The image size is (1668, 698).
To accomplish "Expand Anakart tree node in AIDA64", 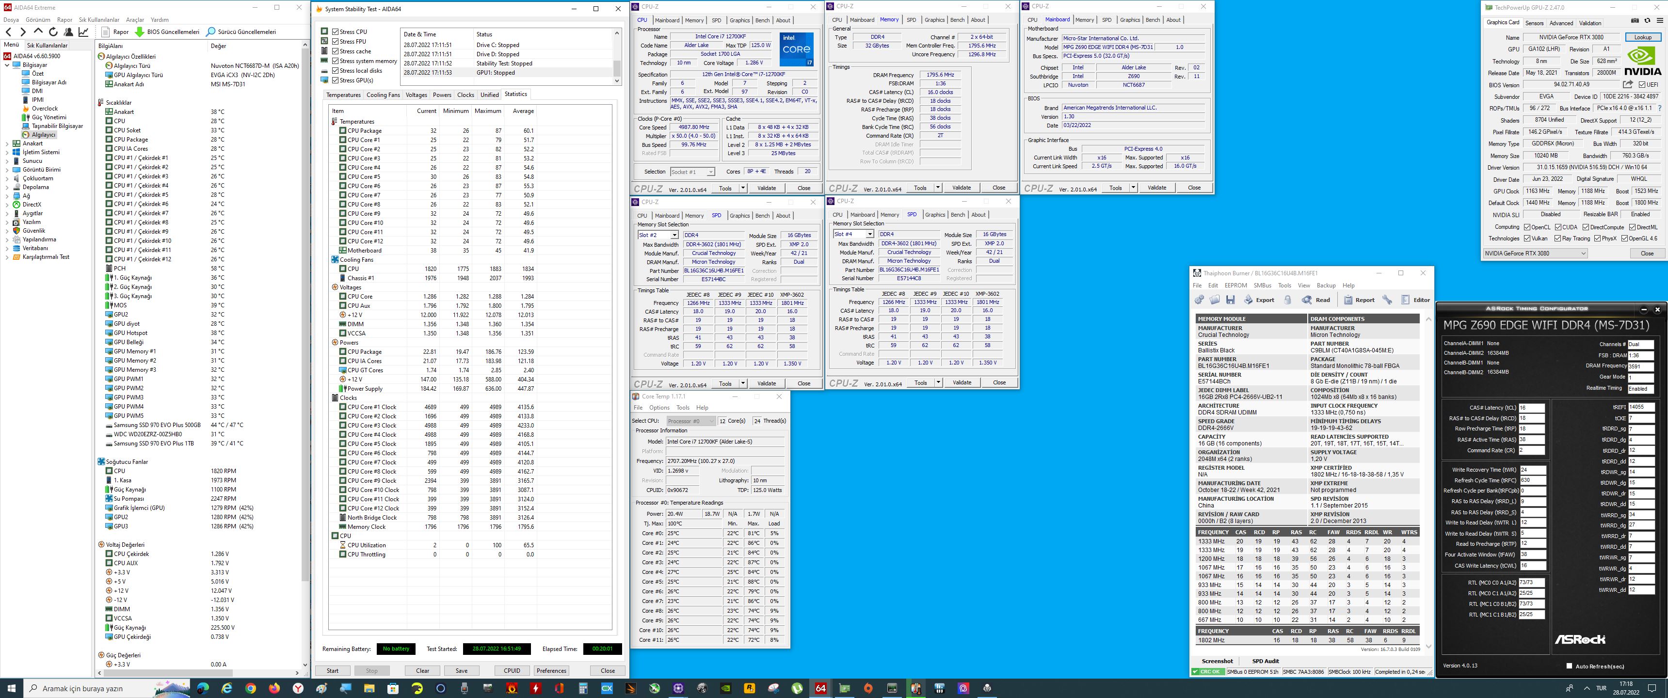I will (x=7, y=144).
